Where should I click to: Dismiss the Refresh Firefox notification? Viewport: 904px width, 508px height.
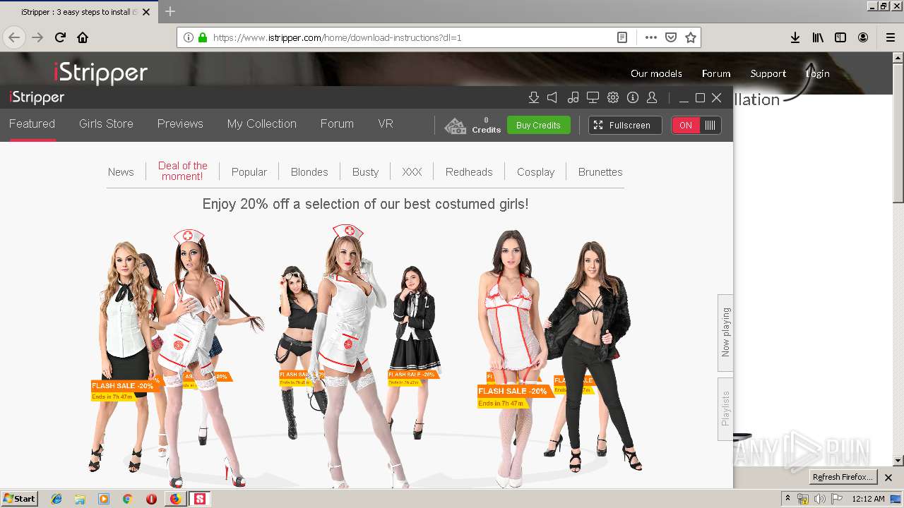click(x=888, y=477)
